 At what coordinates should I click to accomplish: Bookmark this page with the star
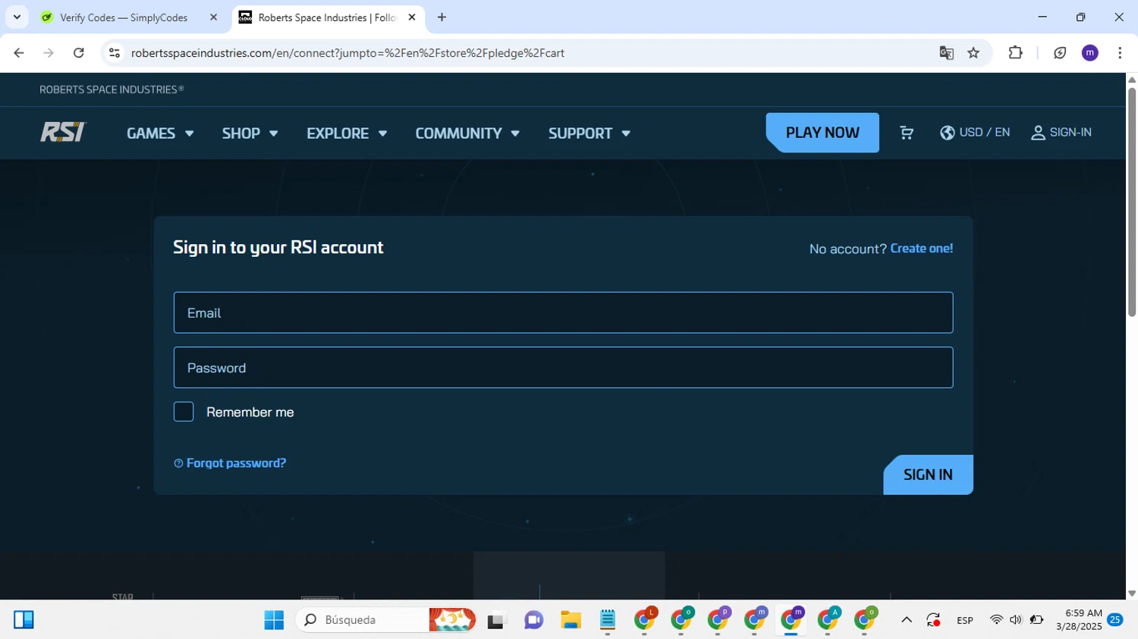(x=973, y=53)
